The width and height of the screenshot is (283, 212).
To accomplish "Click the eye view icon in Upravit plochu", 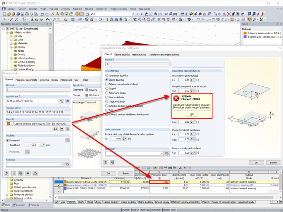I will coord(28,173).
